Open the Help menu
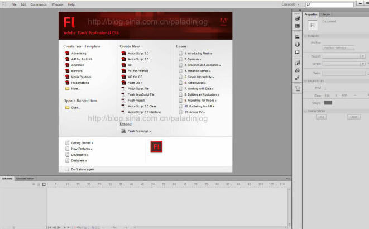Screen dimensions: 369x229 click(71, 4)
